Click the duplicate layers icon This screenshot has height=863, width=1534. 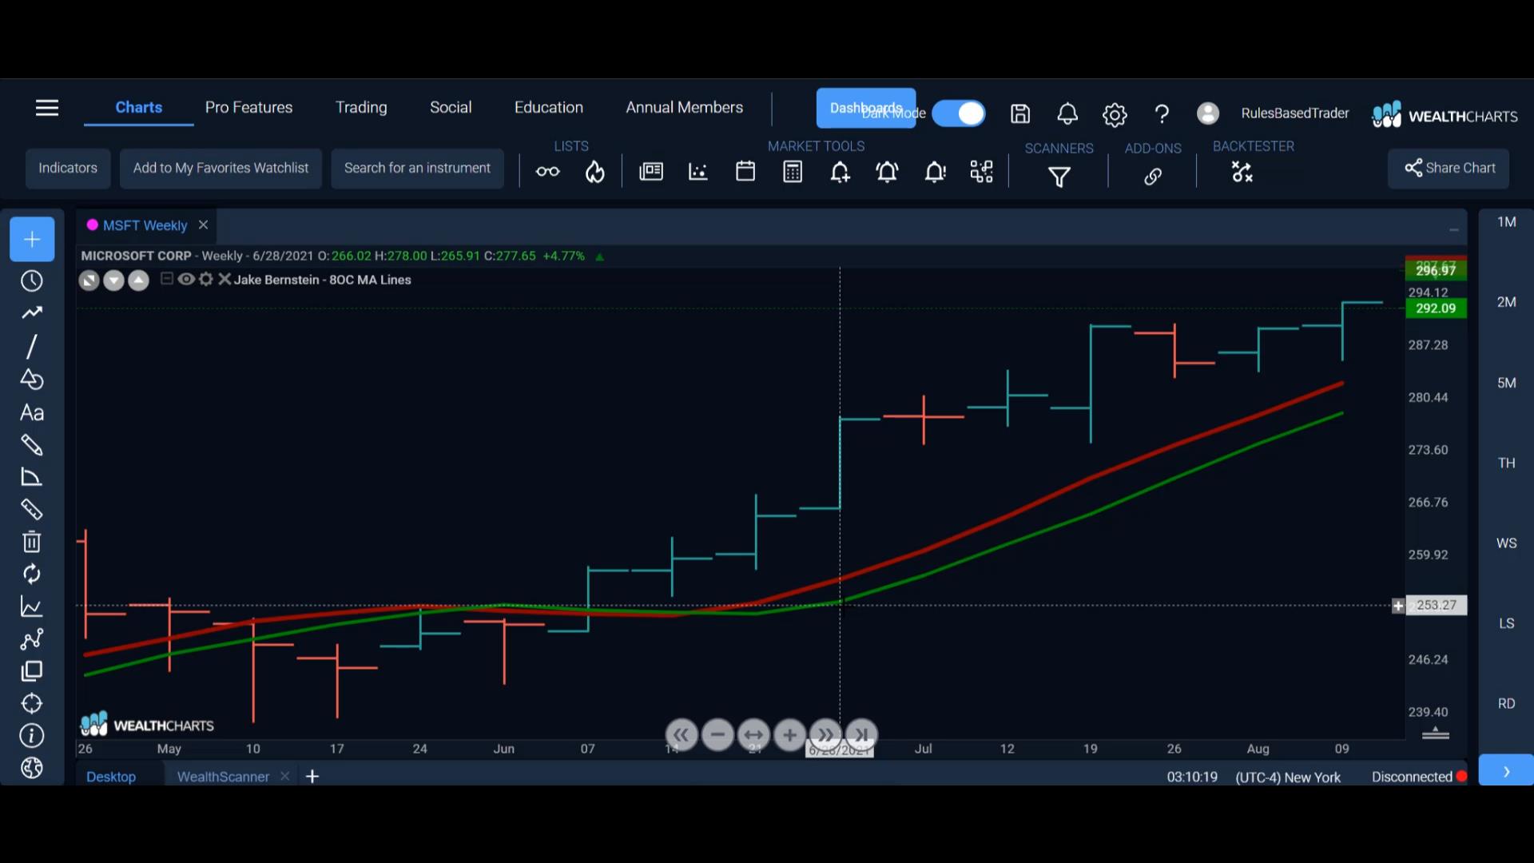tap(32, 671)
